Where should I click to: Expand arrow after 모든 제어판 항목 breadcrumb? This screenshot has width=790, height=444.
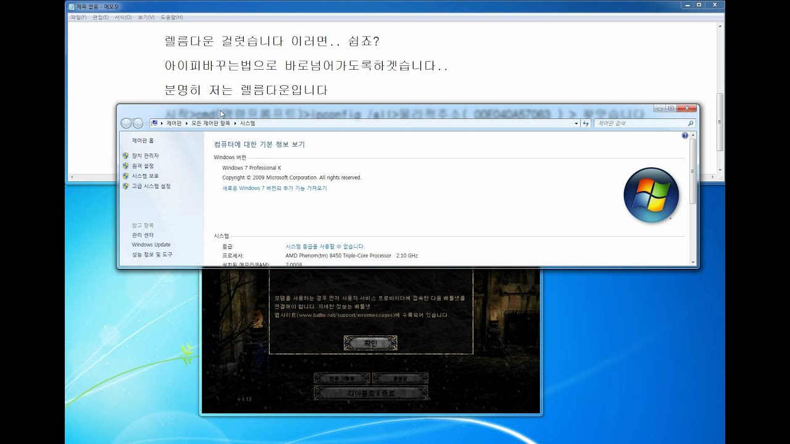click(x=236, y=123)
